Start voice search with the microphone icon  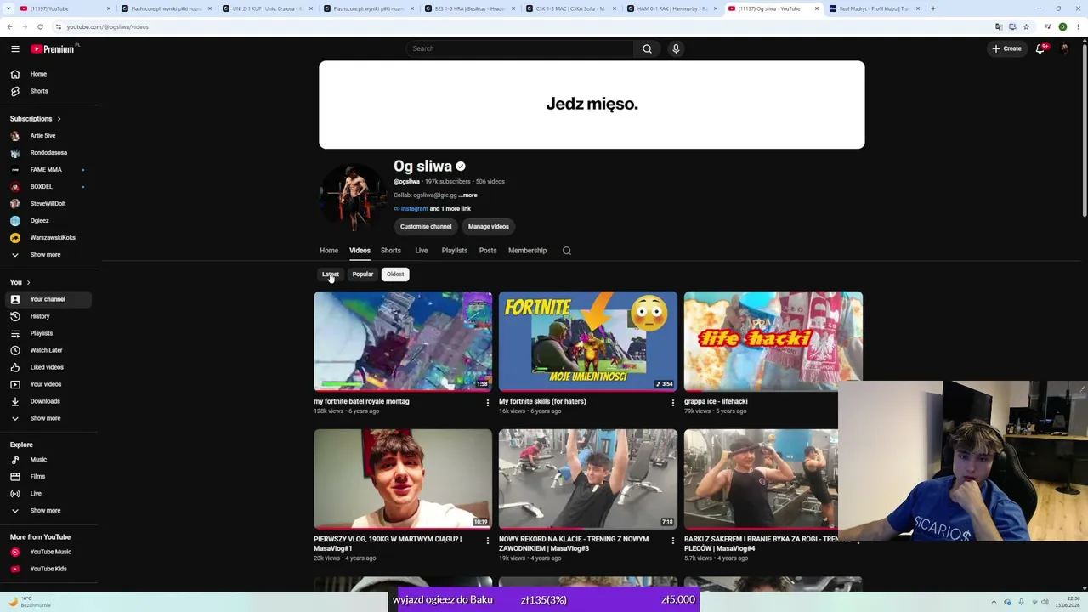pos(676,48)
